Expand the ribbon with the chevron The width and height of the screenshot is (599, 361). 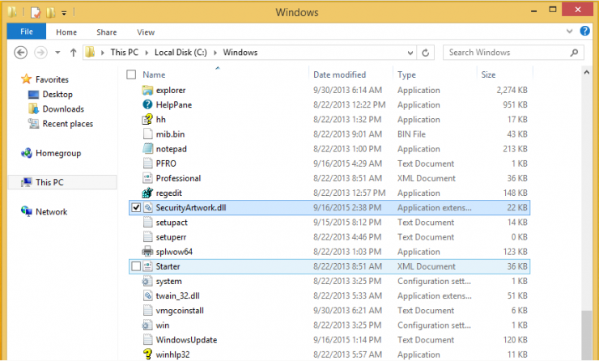coord(570,32)
